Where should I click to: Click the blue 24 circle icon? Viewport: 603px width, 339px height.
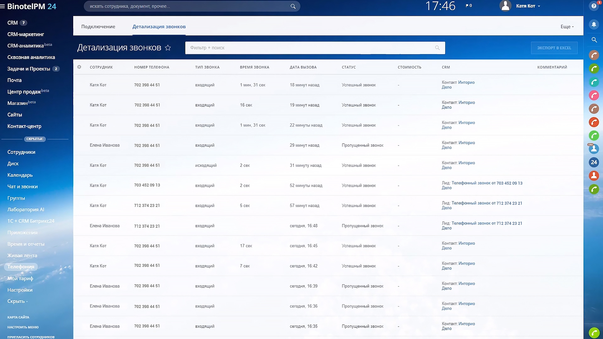click(594, 162)
